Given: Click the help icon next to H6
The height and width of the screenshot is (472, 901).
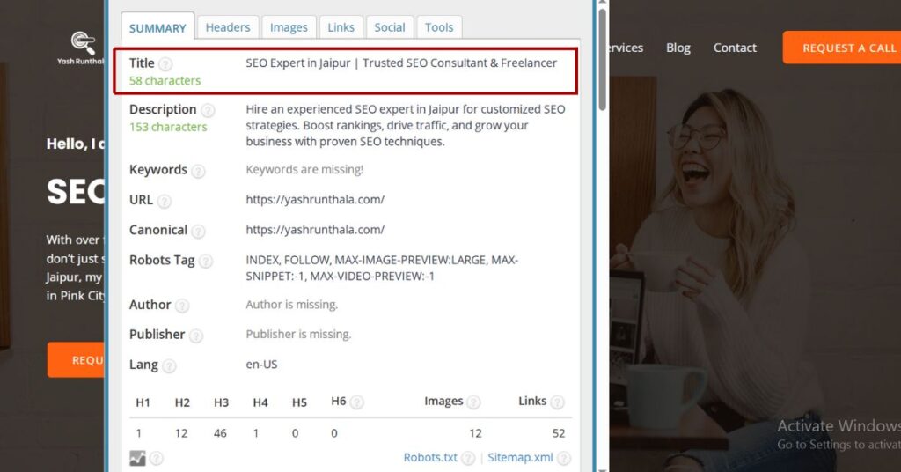Looking at the screenshot, I should pyautogui.click(x=357, y=402).
